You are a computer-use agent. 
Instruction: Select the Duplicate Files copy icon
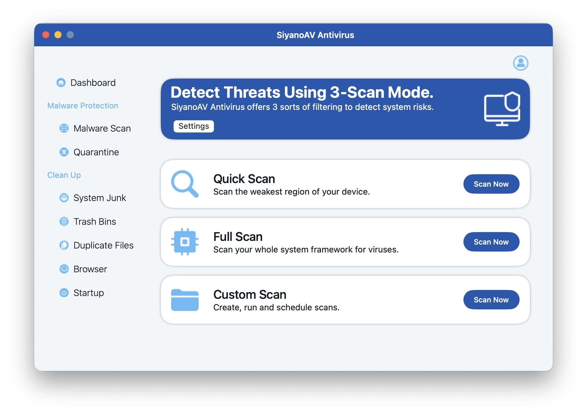(64, 245)
